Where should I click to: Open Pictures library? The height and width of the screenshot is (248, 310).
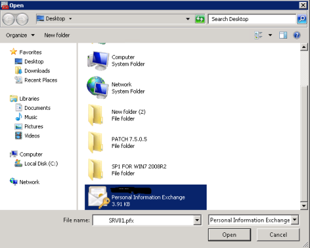(x=34, y=126)
